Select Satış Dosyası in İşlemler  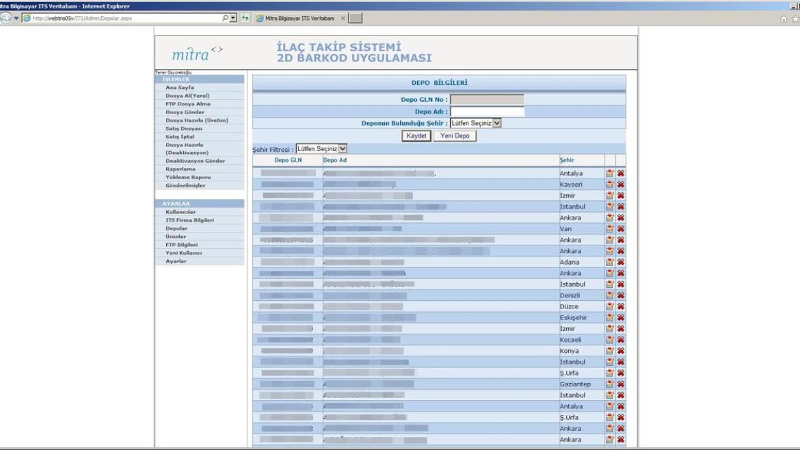[184, 128]
